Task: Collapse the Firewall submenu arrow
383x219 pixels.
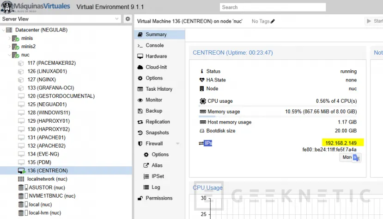Action: tap(177, 144)
